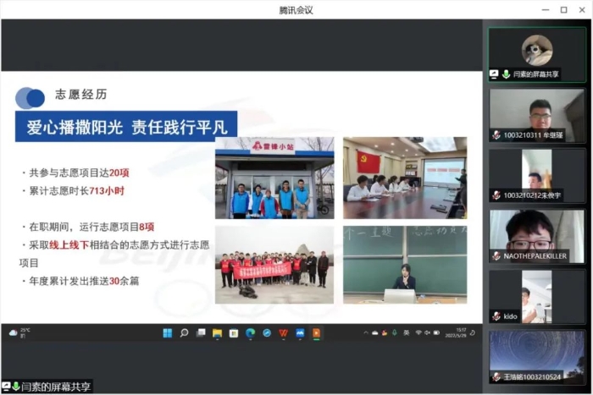Click the muted speaker volume tray icon
Image resolution: width=593 pixels, height=395 pixels.
coord(427,332)
